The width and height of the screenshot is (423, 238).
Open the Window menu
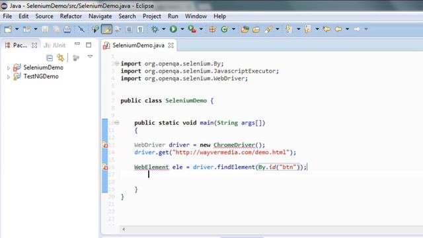pyautogui.click(x=196, y=16)
